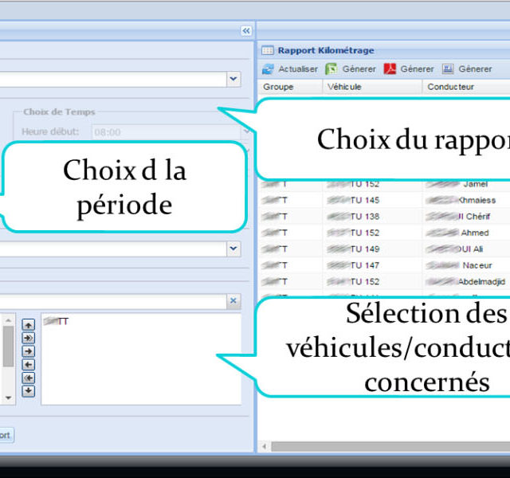
Task: Generate the report as PDF
Action: point(390,69)
